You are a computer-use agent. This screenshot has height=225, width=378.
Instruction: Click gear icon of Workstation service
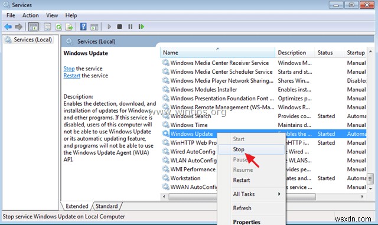coord(165,178)
